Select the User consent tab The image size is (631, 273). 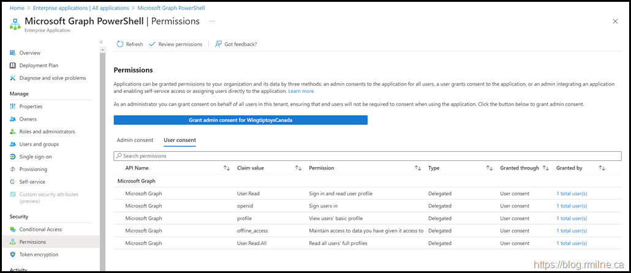point(179,140)
